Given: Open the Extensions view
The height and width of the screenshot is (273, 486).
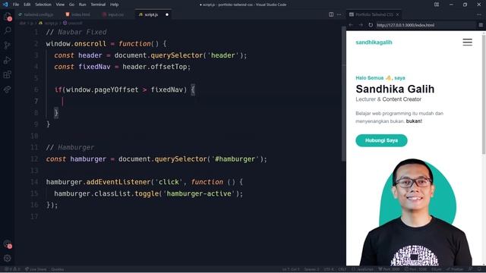Looking at the screenshot, I should [7, 74].
